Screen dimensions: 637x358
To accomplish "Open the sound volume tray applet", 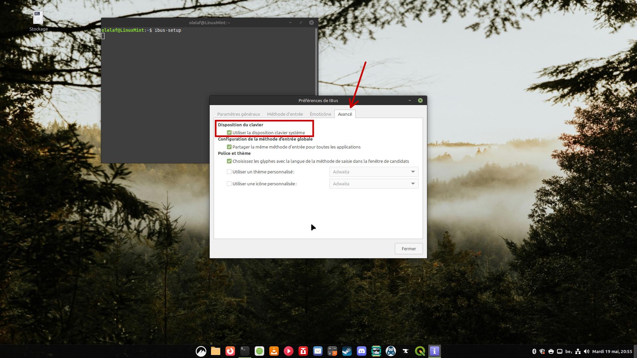I will tap(587, 351).
